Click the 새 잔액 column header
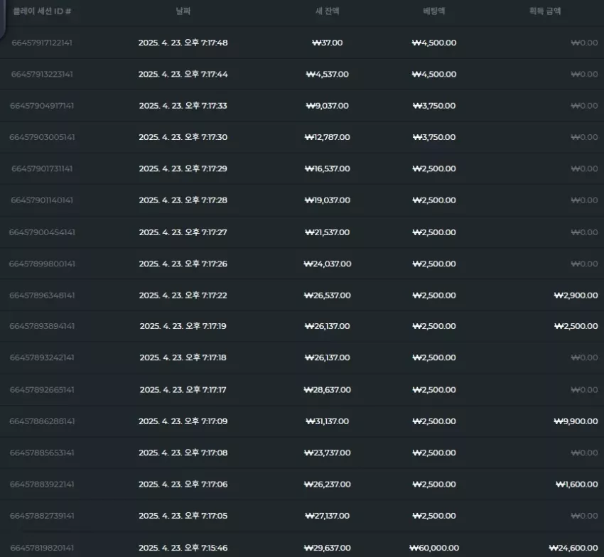 tap(327, 11)
